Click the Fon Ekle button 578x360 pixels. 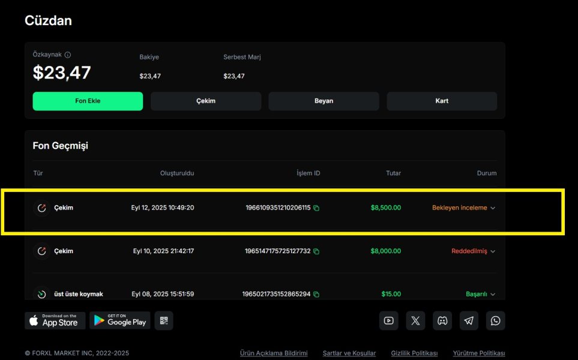[88, 101]
